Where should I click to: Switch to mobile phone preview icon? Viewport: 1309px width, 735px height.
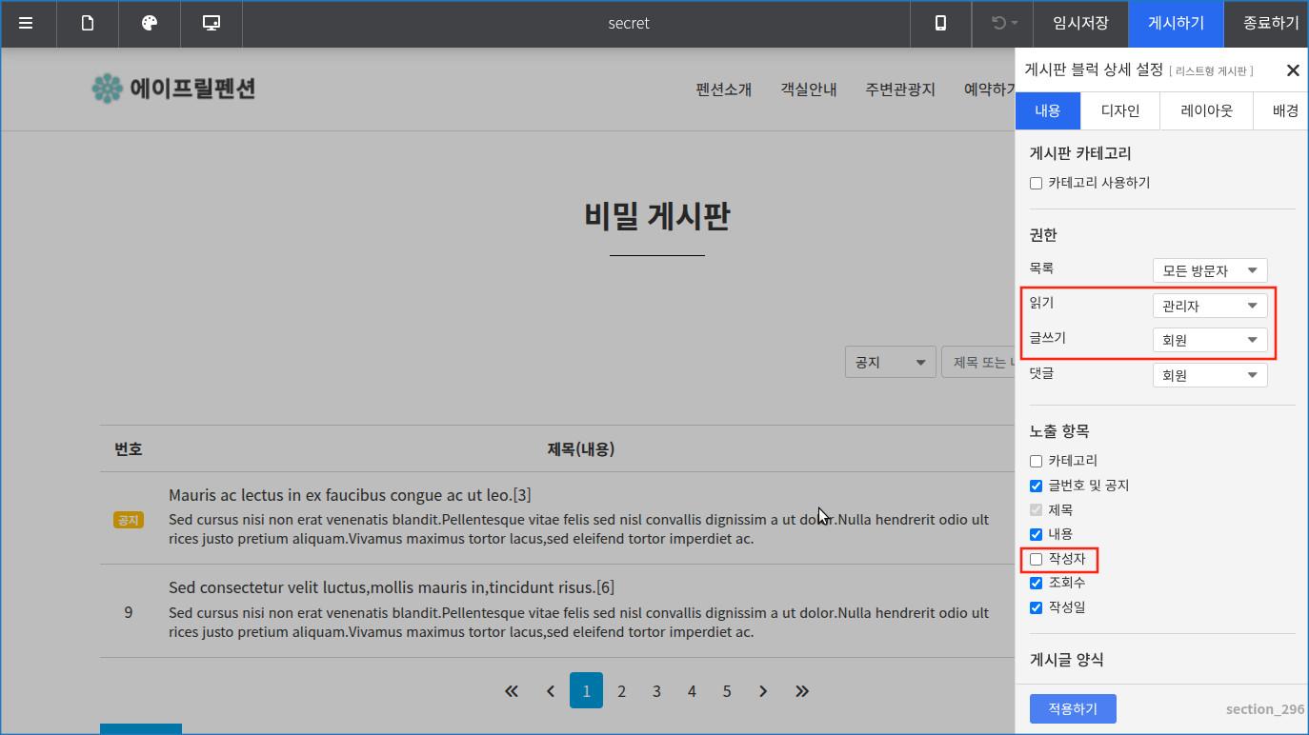(x=940, y=23)
